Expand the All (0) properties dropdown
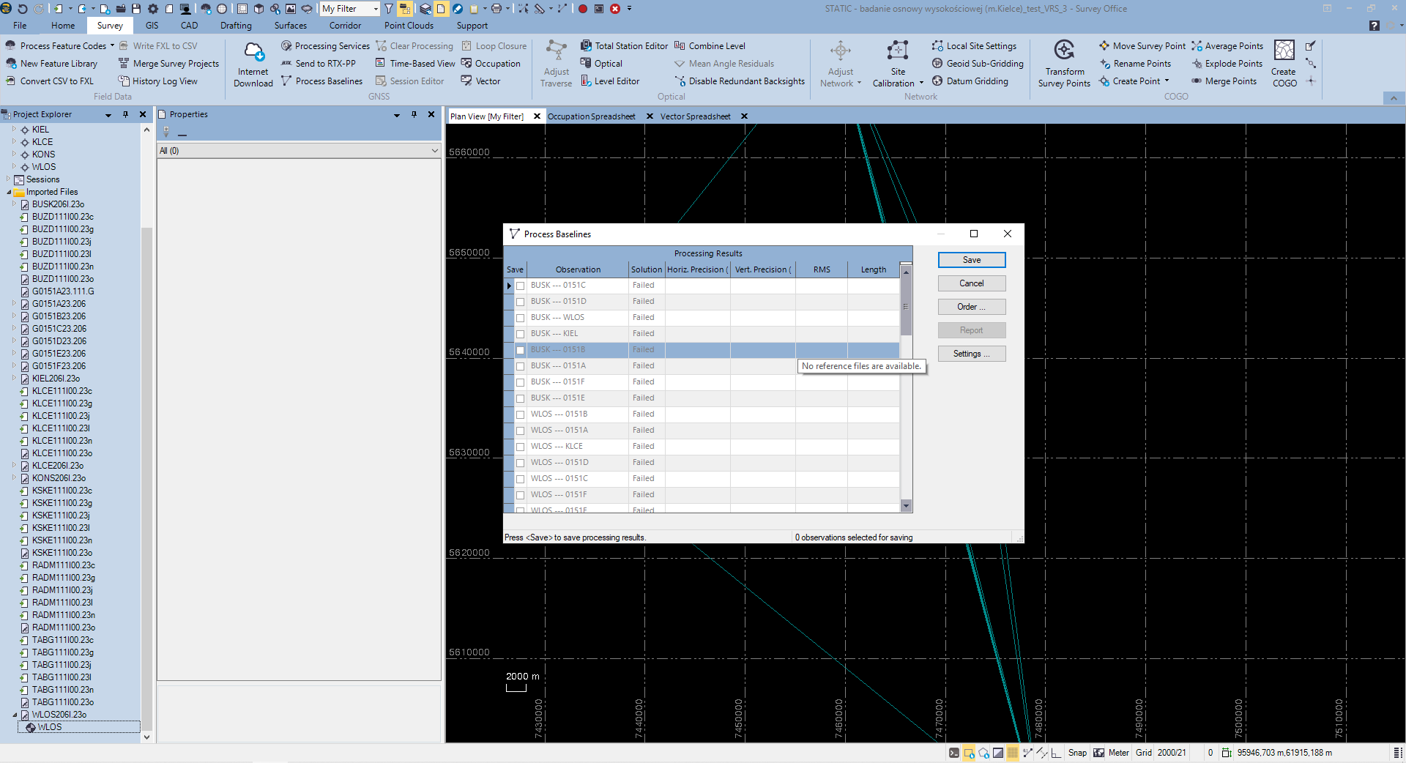Screen dimensions: 1406x763 (x=435, y=151)
